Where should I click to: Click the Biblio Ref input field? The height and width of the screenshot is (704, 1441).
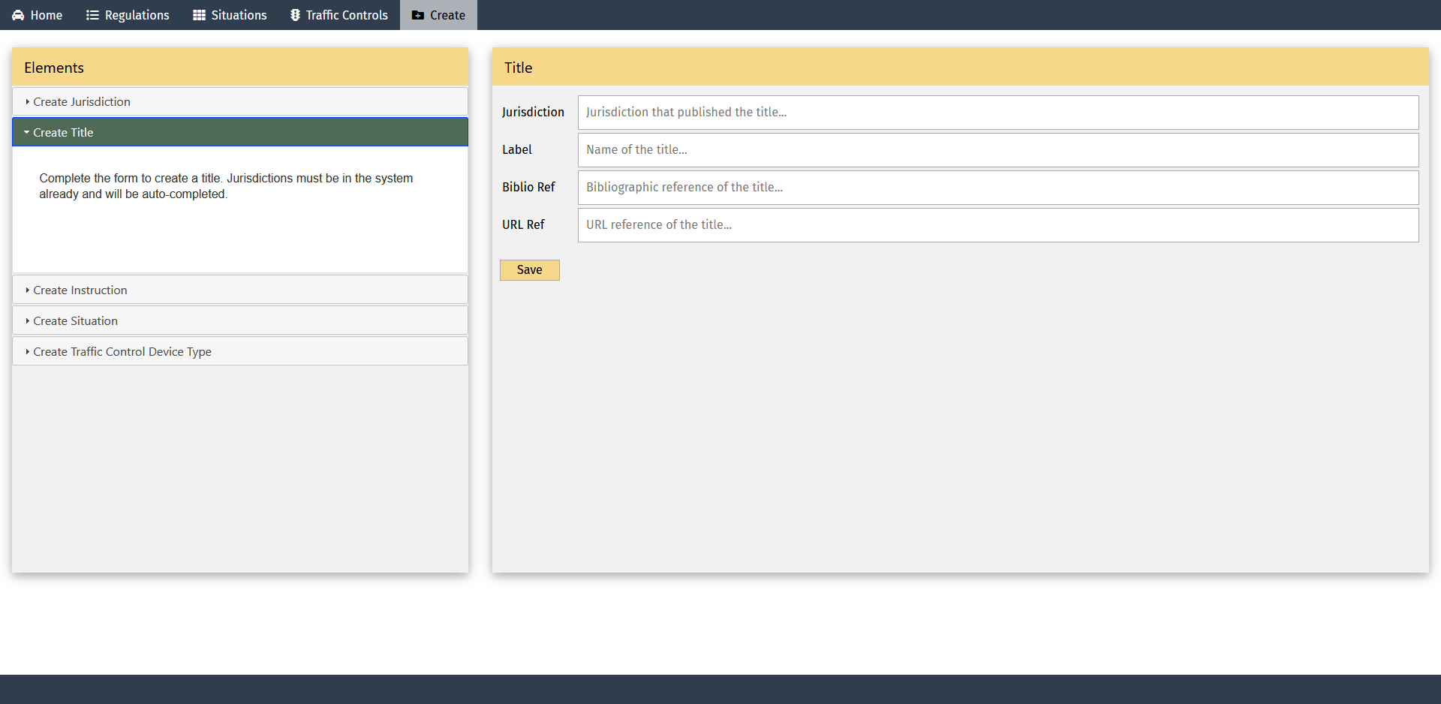[x=998, y=188]
